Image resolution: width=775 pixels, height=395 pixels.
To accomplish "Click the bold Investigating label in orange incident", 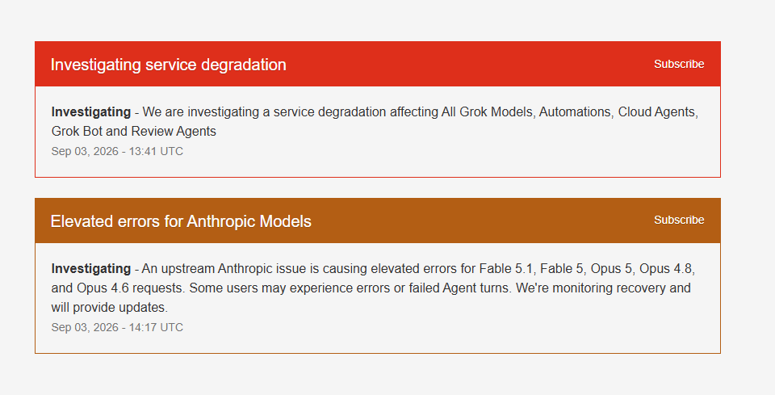I will tap(91, 269).
